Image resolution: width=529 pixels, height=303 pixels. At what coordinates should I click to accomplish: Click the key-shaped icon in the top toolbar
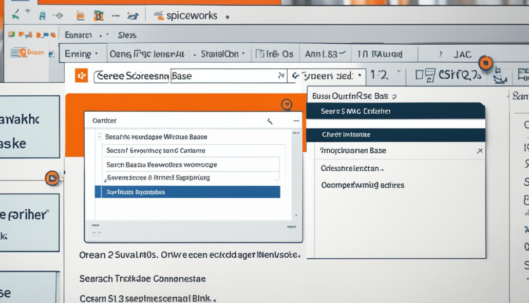[x=58, y=15]
